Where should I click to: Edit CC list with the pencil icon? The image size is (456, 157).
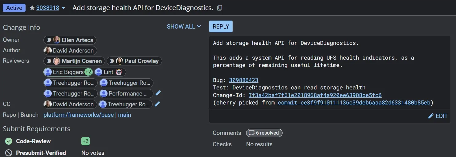(157, 104)
